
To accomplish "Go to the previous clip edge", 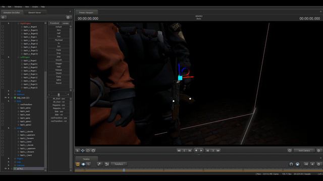I will tap(184, 151).
